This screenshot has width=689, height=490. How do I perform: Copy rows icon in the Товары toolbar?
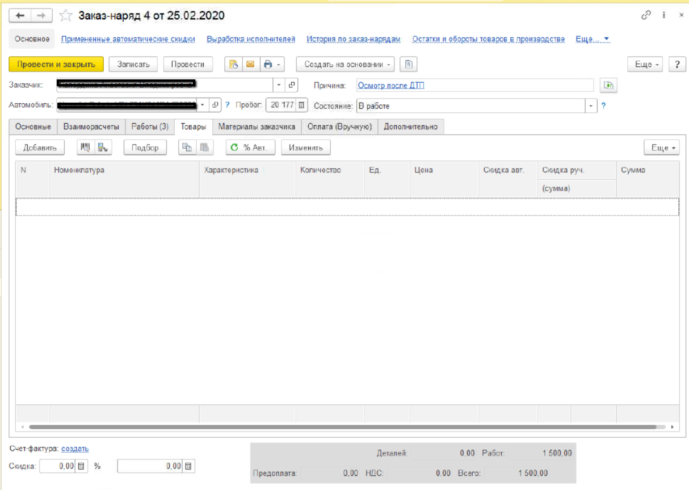pos(186,147)
